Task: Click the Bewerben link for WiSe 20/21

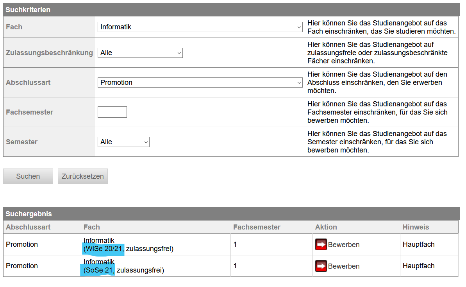Action: tap(344, 245)
